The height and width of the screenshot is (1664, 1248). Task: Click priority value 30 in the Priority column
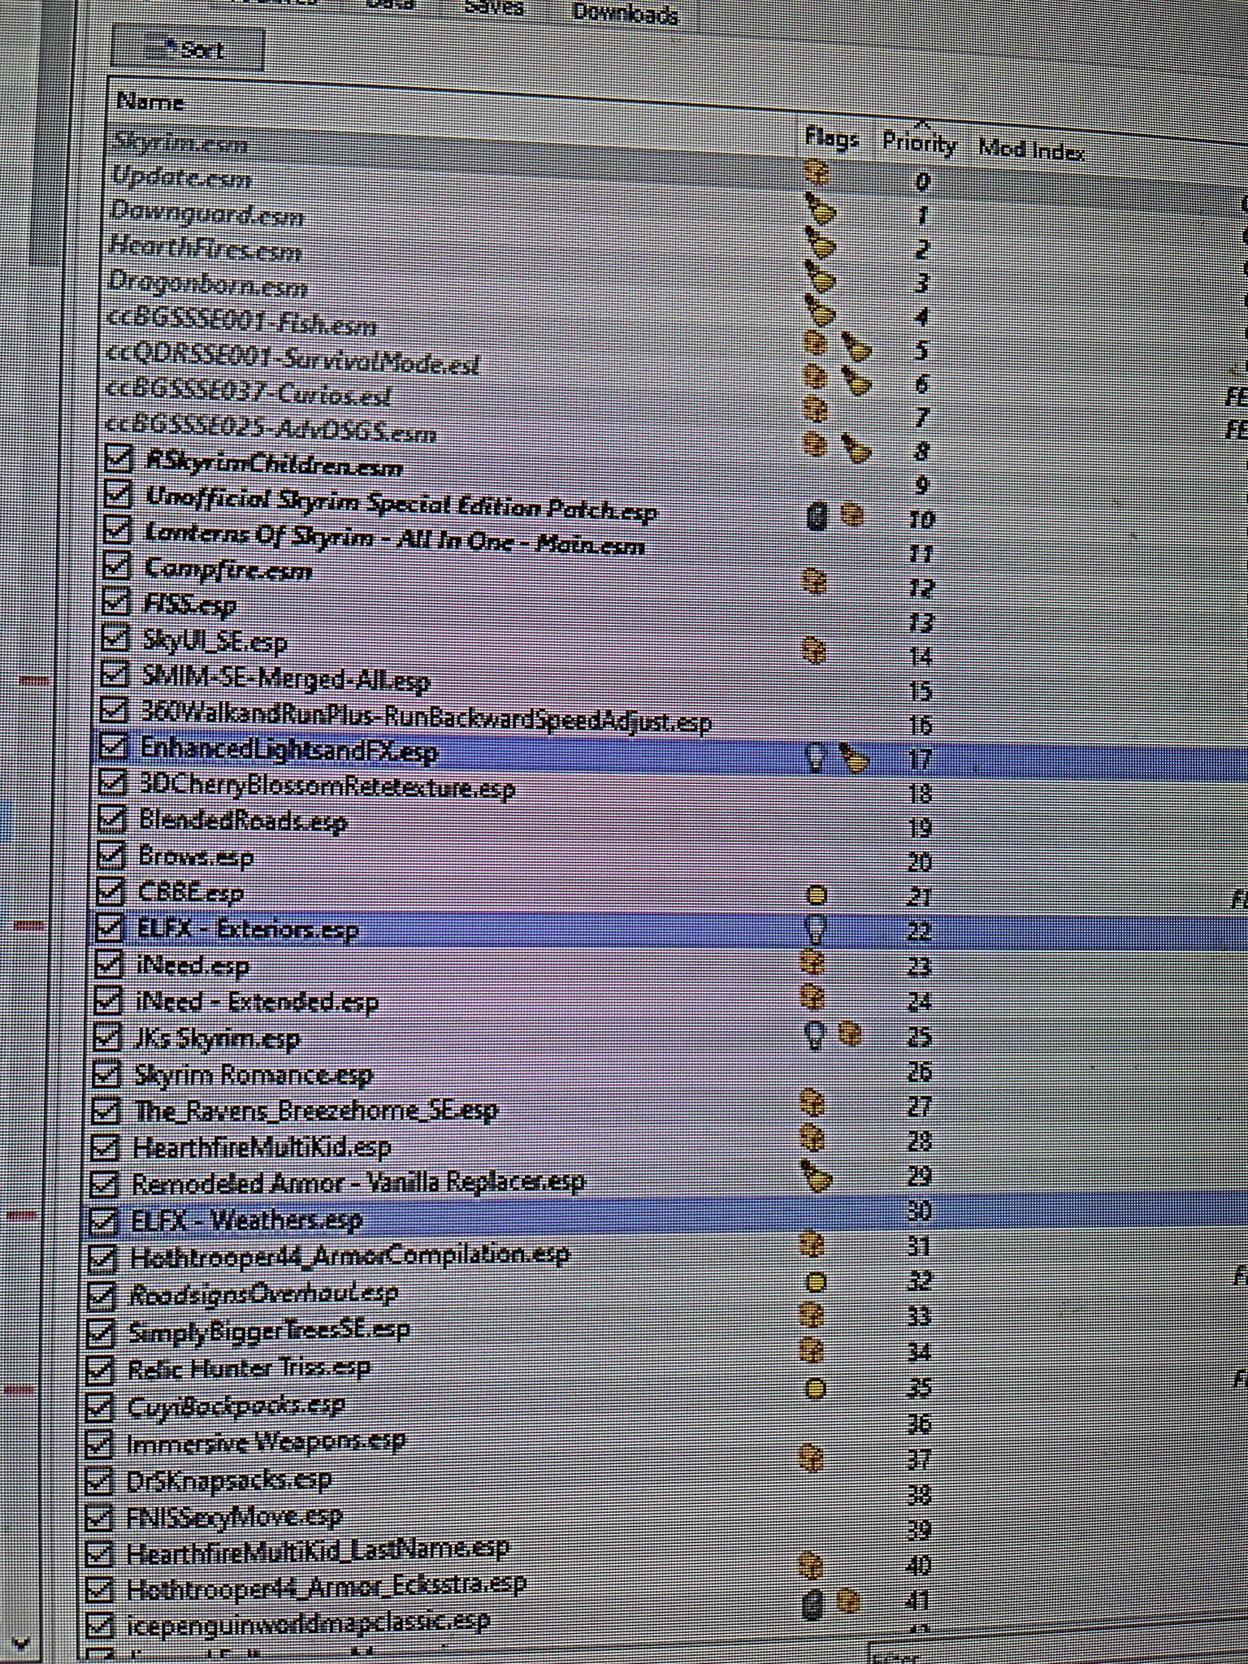pos(919,1211)
